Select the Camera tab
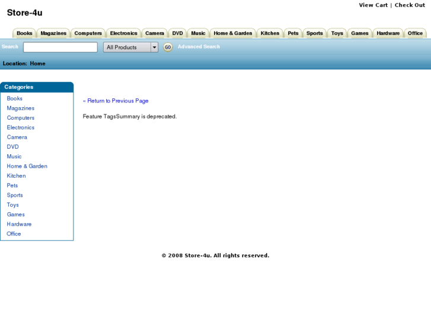Viewport: 431px width, 323px height. (x=155, y=33)
